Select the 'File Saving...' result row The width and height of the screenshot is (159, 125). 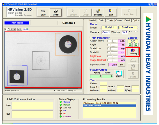point(109,103)
